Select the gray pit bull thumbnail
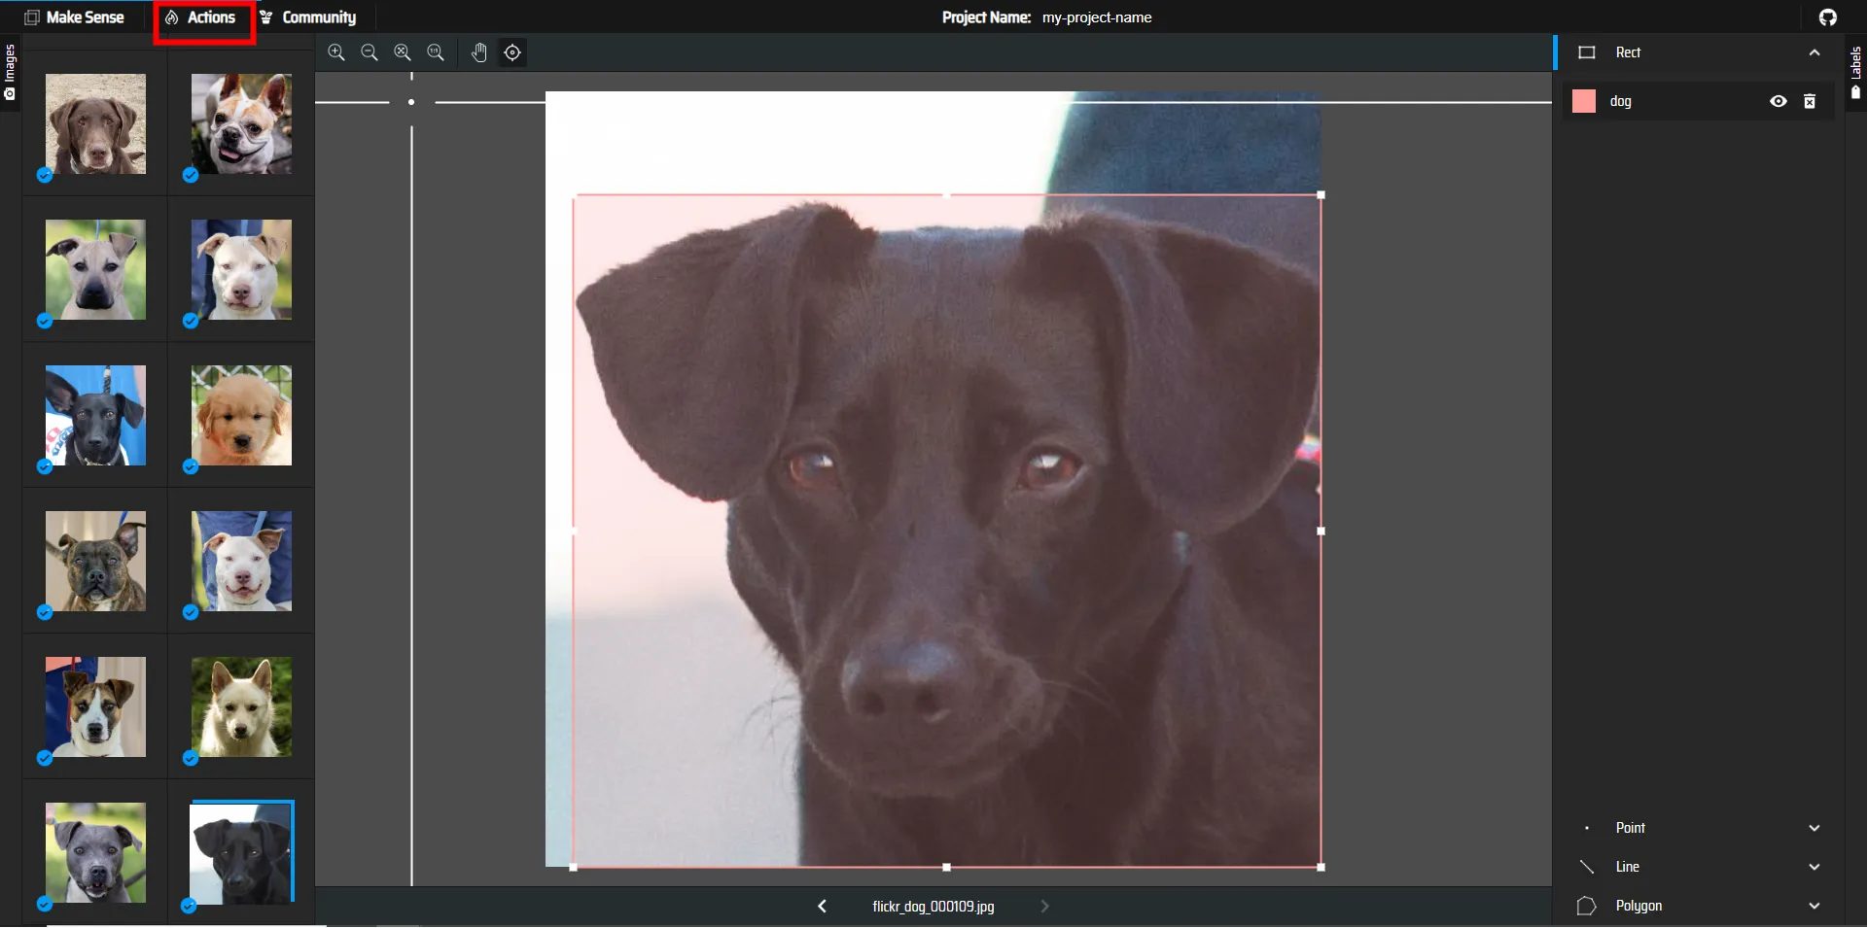 click(95, 853)
